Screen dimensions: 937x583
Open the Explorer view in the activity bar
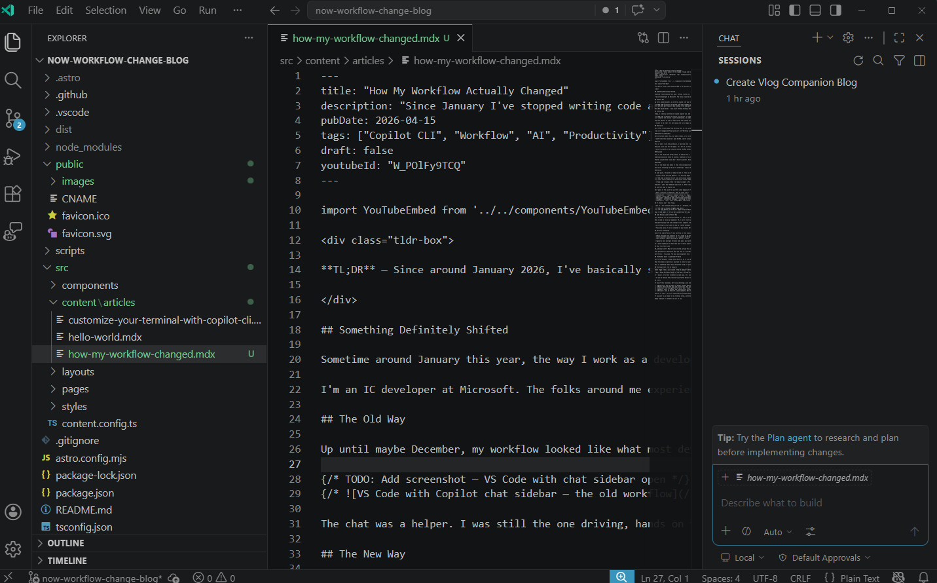coord(13,42)
